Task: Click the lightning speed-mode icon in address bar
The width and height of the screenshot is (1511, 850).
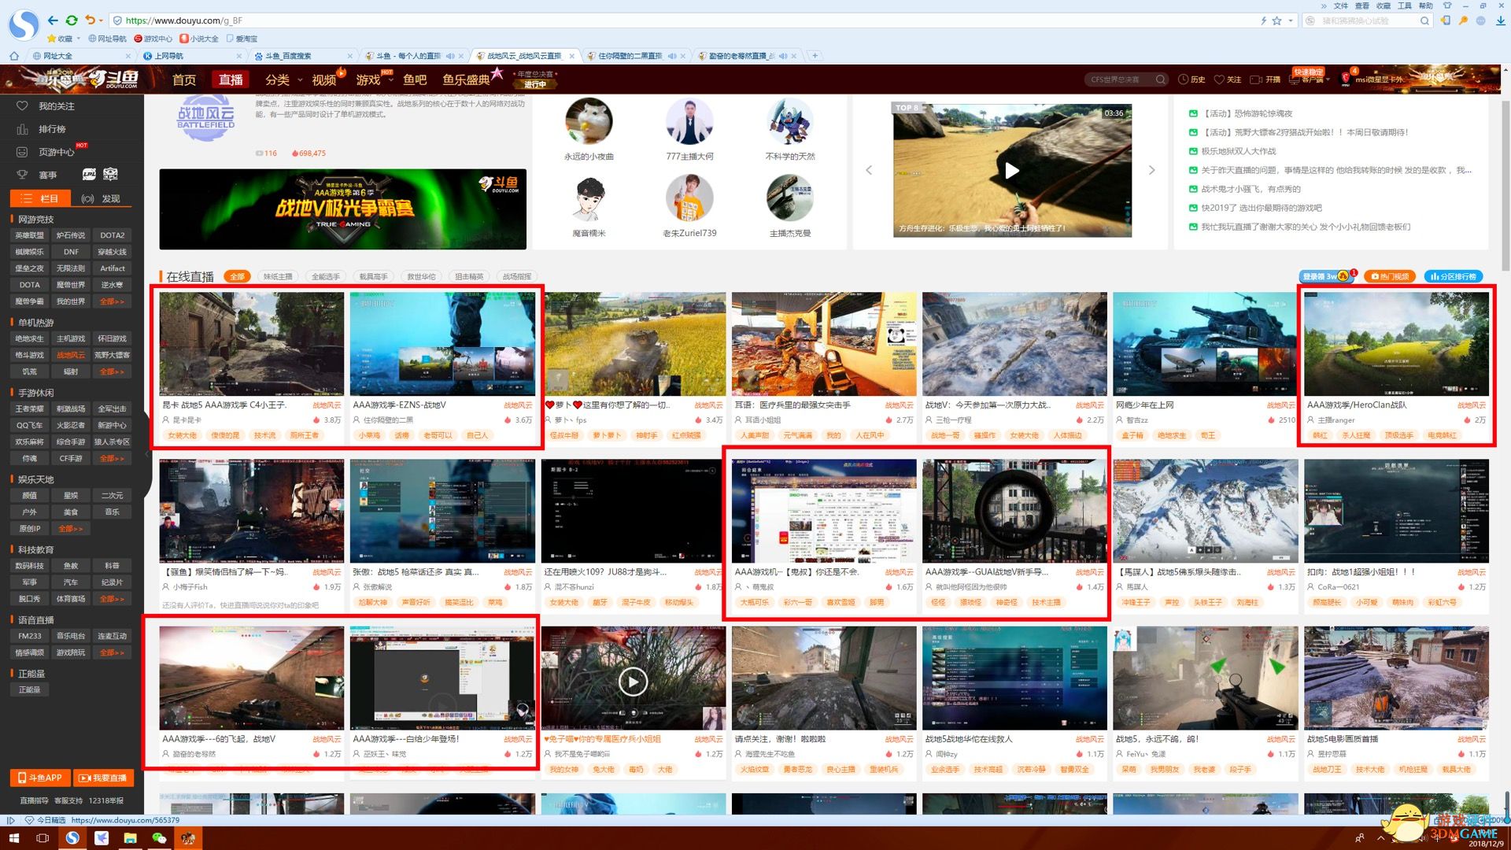Action: pos(1264,20)
